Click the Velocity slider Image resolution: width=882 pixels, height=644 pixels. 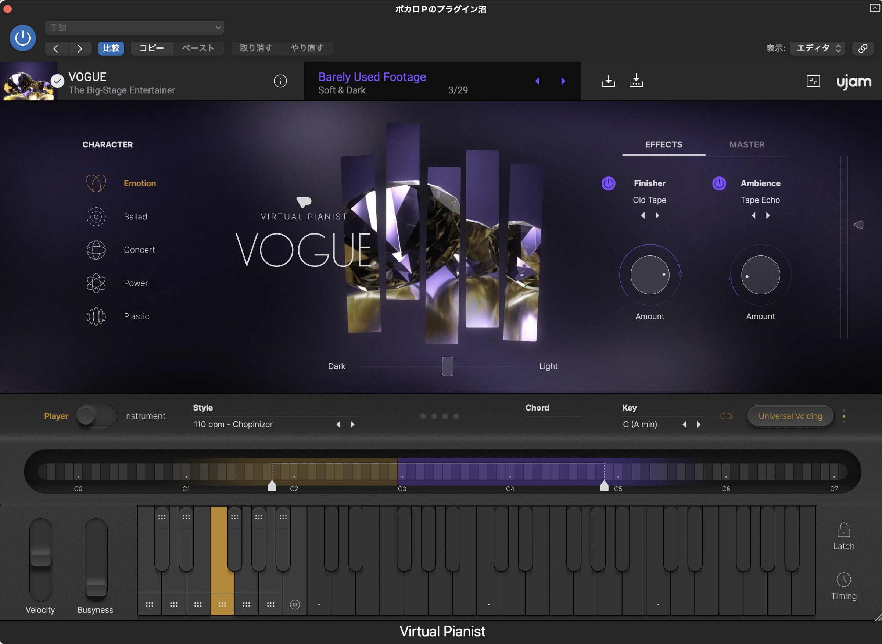click(x=40, y=560)
